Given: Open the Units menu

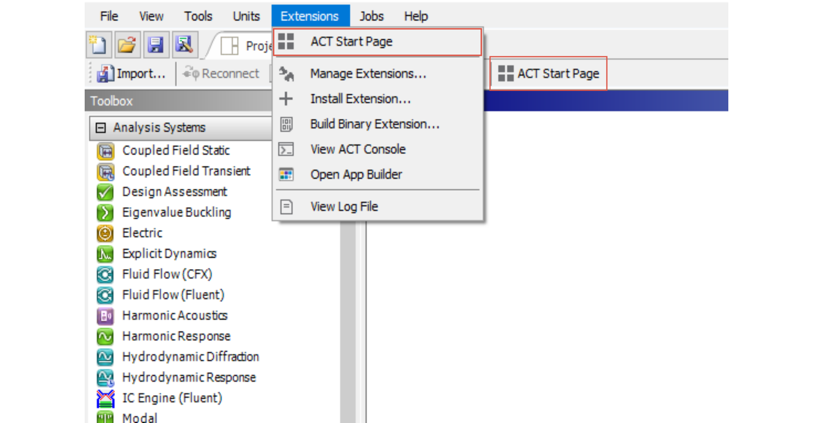Looking at the screenshot, I should [246, 16].
